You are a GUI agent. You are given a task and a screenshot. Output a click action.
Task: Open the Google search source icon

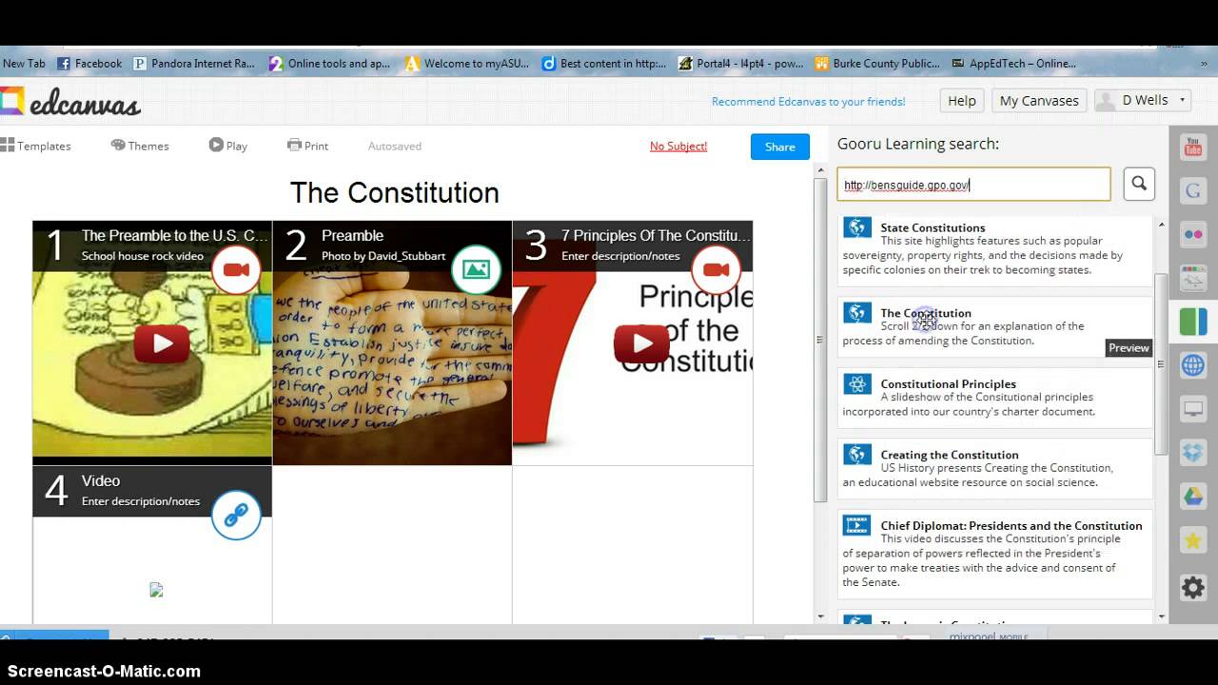point(1193,190)
